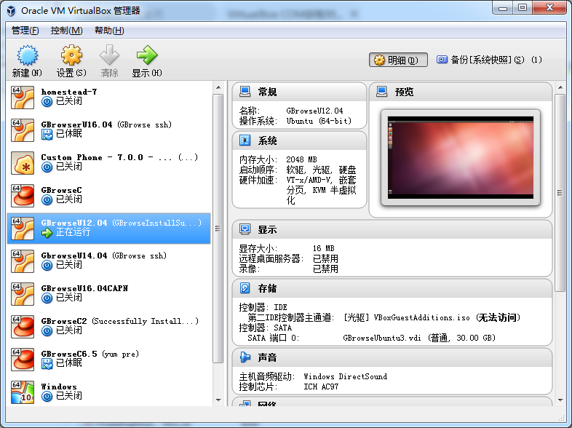Click the 正在运行 status arrow icon
Image resolution: width=572 pixels, height=428 pixels.
[x=47, y=232]
